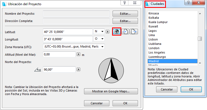The height and width of the screenshot is (110, 207).
Task: Open the N latitude direction dropdown
Action: coord(99,32)
